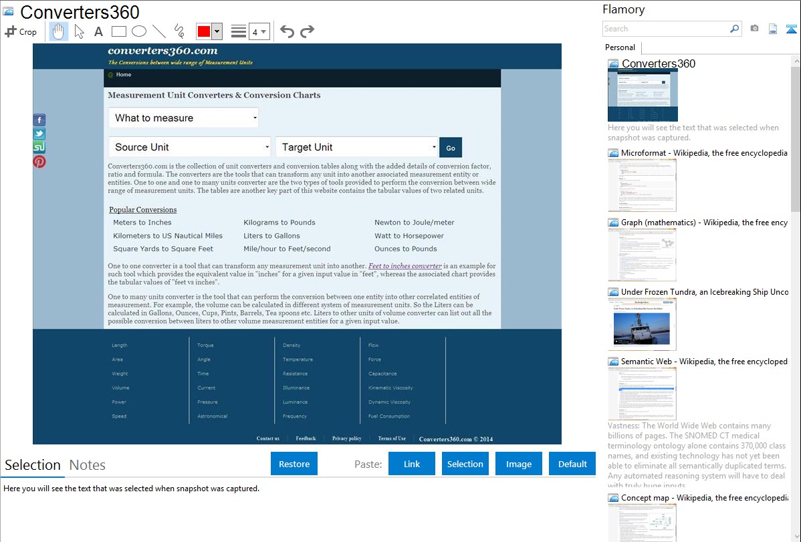The image size is (801, 542).
Task: Open the Source Unit dropdown
Action: 189,147
